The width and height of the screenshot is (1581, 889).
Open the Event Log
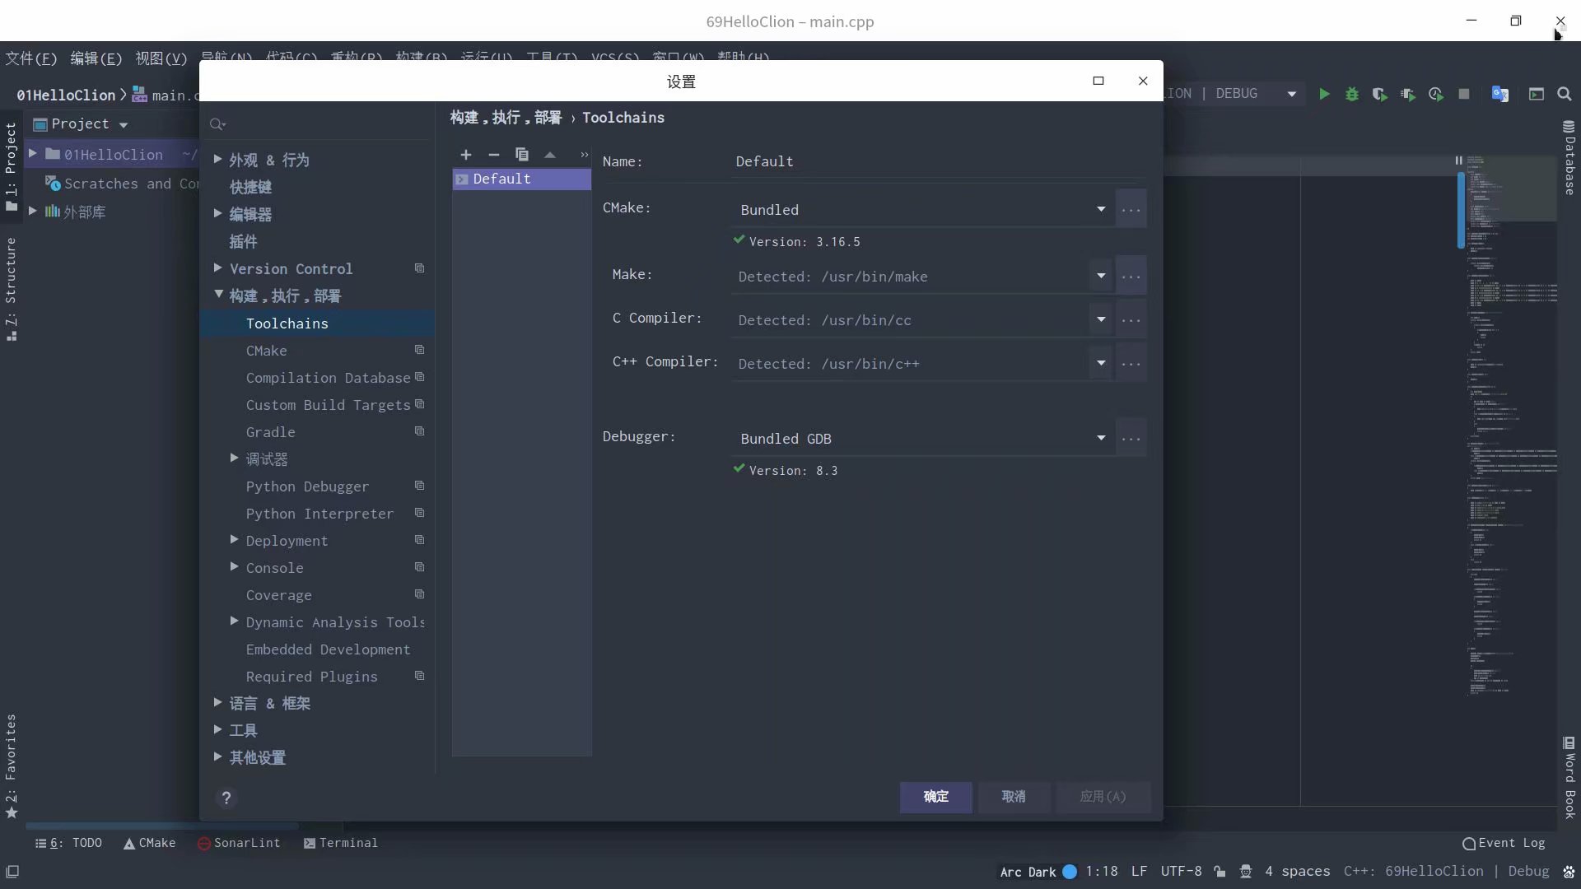(1504, 844)
